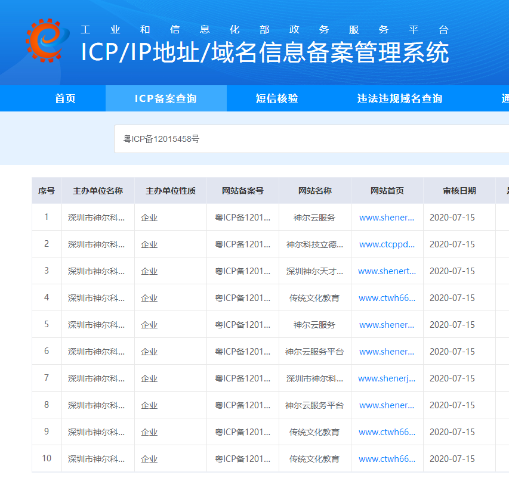Viewport: 509px width, 478px height.
Task: Switch to 短信核验 tab
Action: point(276,98)
